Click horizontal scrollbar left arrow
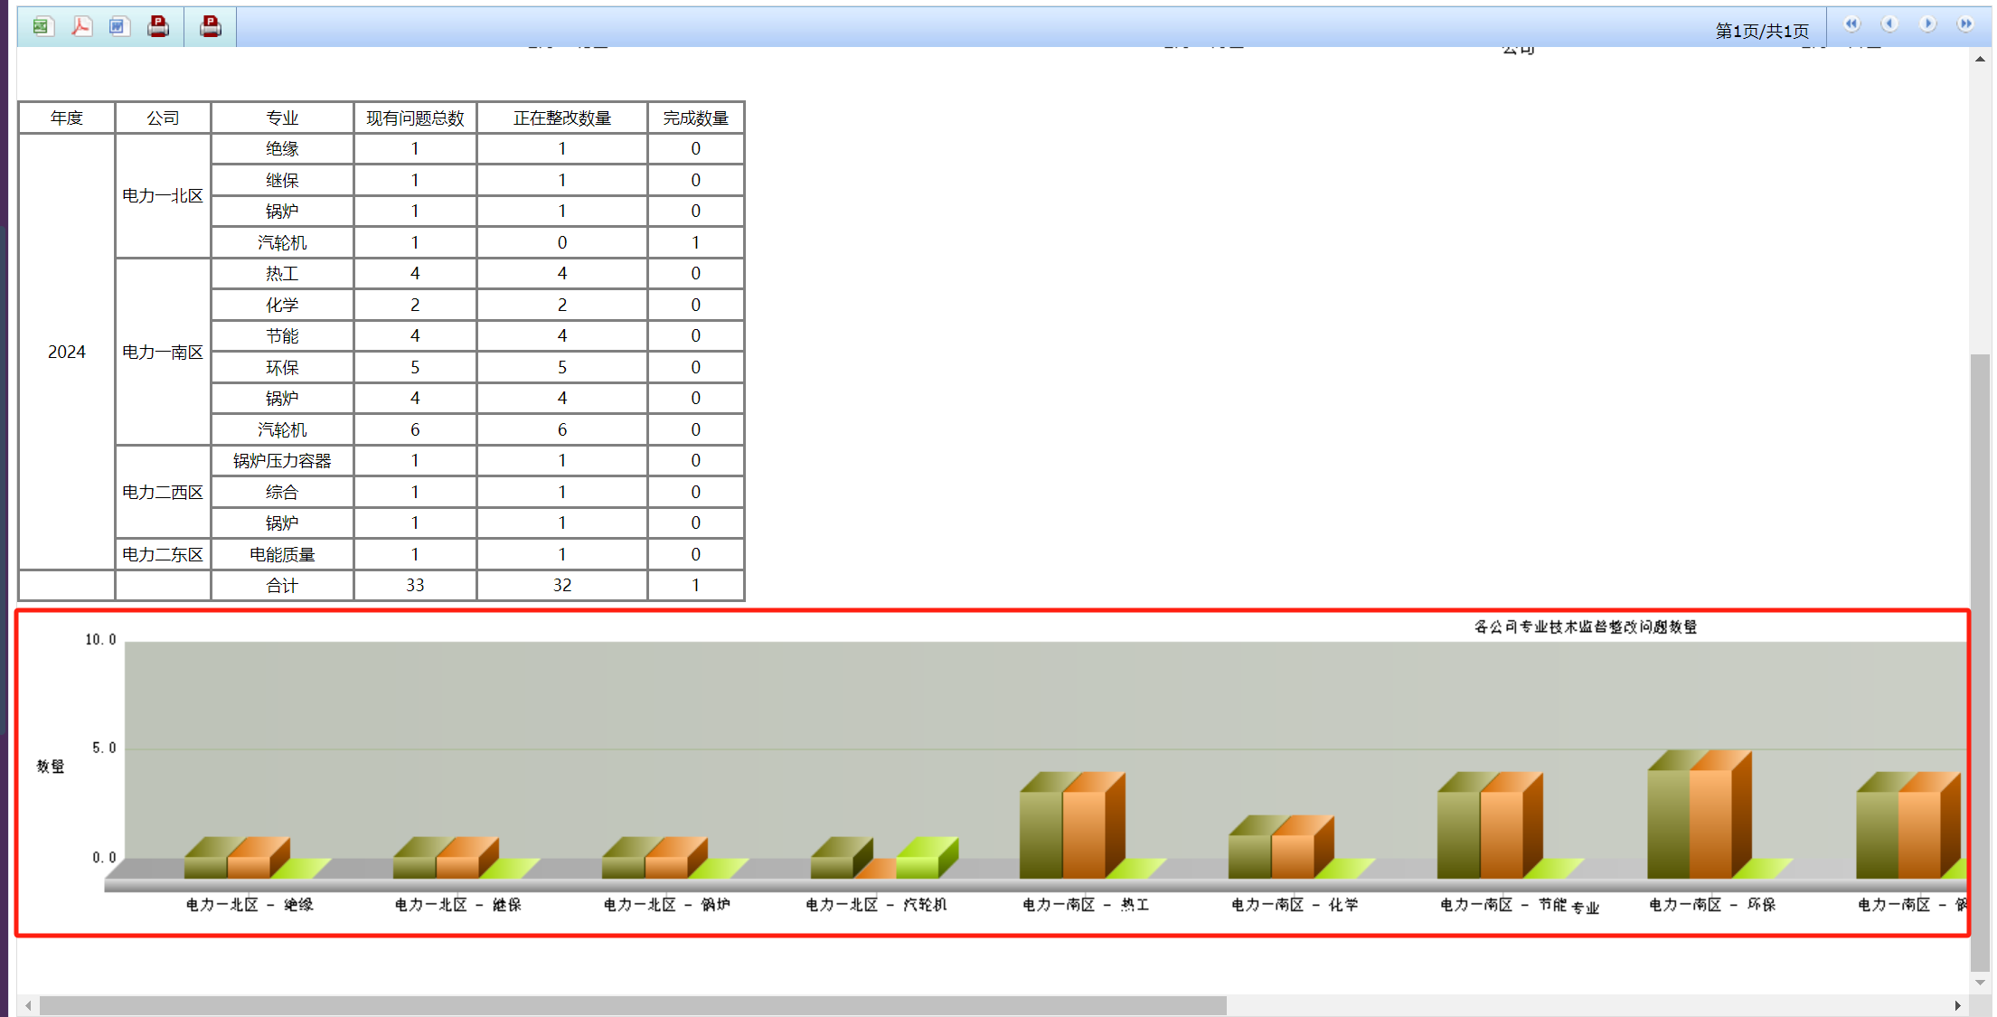The width and height of the screenshot is (1997, 1017). click(x=29, y=1005)
